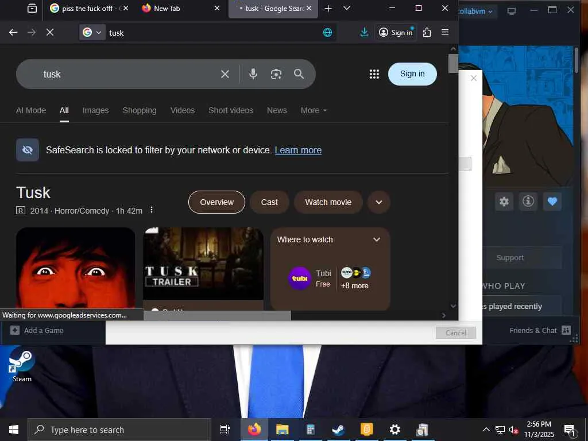This screenshot has width=588, height=441.
Task: Open search engine dropdown in address bar
Action: click(92, 33)
